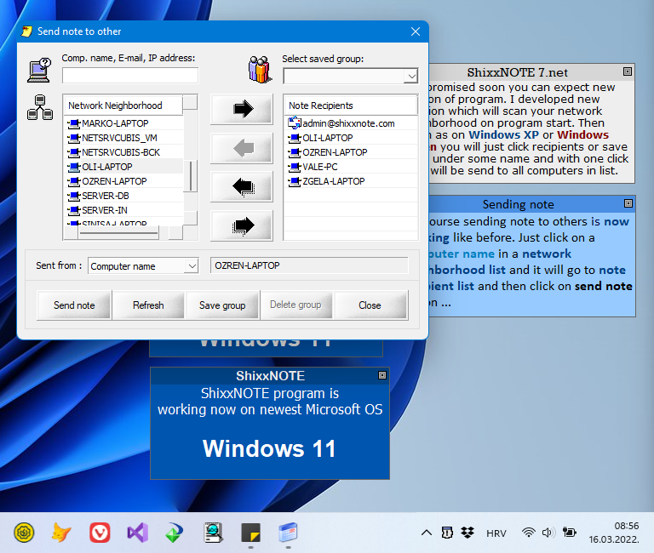Image resolution: width=654 pixels, height=553 pixels.
Task: Click the Network Neighborhood horizontal scrollbar
Action: coord(123,233)
